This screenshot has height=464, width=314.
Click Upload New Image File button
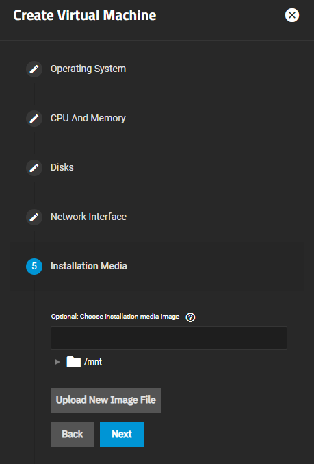tap(106, 400)
